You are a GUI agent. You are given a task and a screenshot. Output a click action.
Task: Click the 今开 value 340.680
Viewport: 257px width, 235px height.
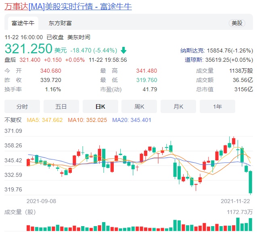(x=51, y=71)
